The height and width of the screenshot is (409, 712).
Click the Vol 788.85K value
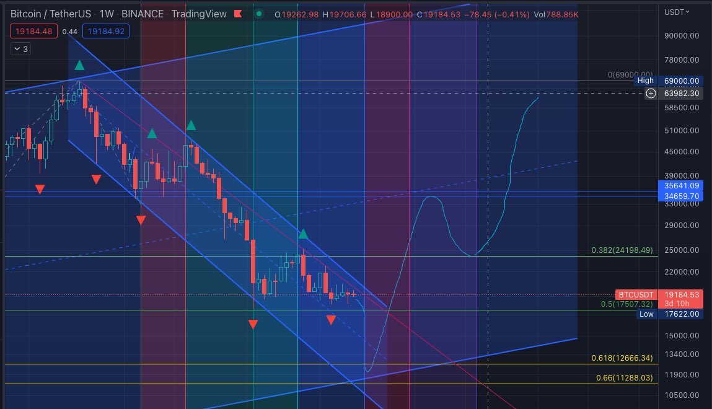click(x=556, y=14)
